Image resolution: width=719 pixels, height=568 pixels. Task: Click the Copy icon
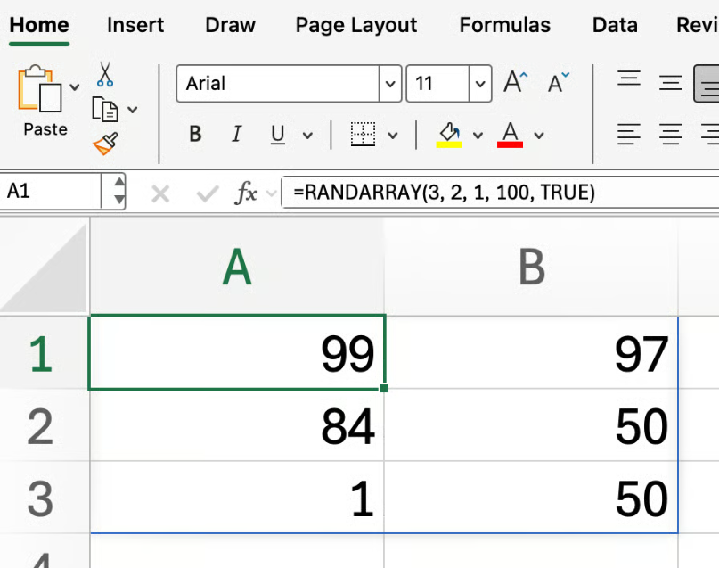104,107
